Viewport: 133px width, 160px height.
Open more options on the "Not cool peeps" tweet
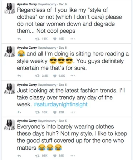(x=72, y=39)
